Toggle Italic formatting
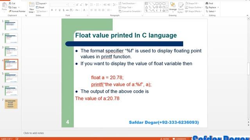This screenshot has height=140, width=250. (x=56, y=10)
